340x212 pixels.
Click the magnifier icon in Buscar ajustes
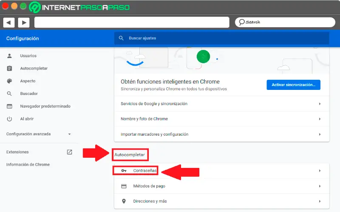[x=121, y=38]
